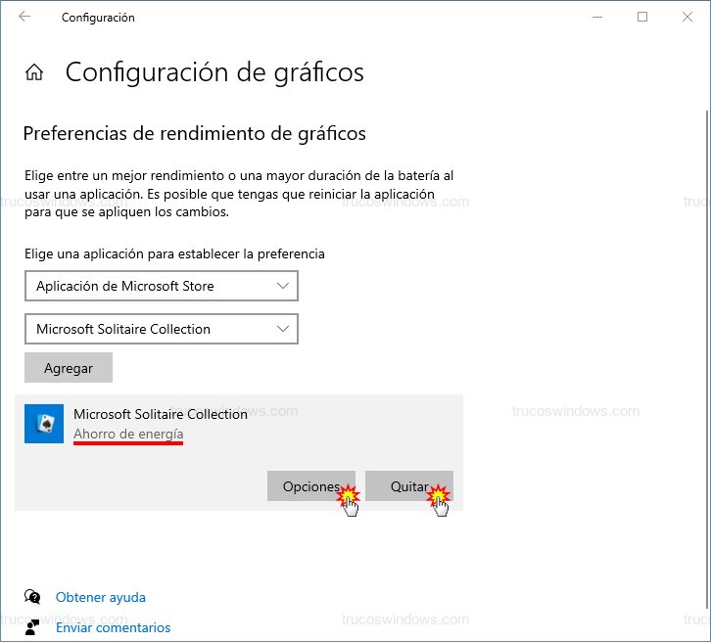Viewport: 711px width, 642px height.
Task: Minimize the Configuración window
Action: pyautogui.click(x=597, y=18)
